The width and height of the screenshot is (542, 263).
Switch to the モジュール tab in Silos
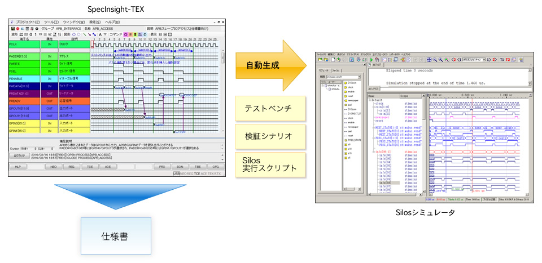324,70
